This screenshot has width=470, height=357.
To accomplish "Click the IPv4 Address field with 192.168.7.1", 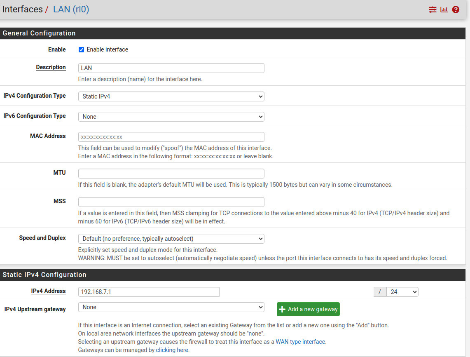I will (148, 292).
